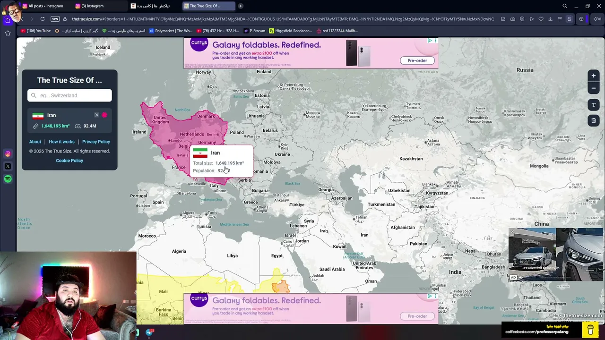Open a new browser tab
Screen dimensions: 605x340
241,6
